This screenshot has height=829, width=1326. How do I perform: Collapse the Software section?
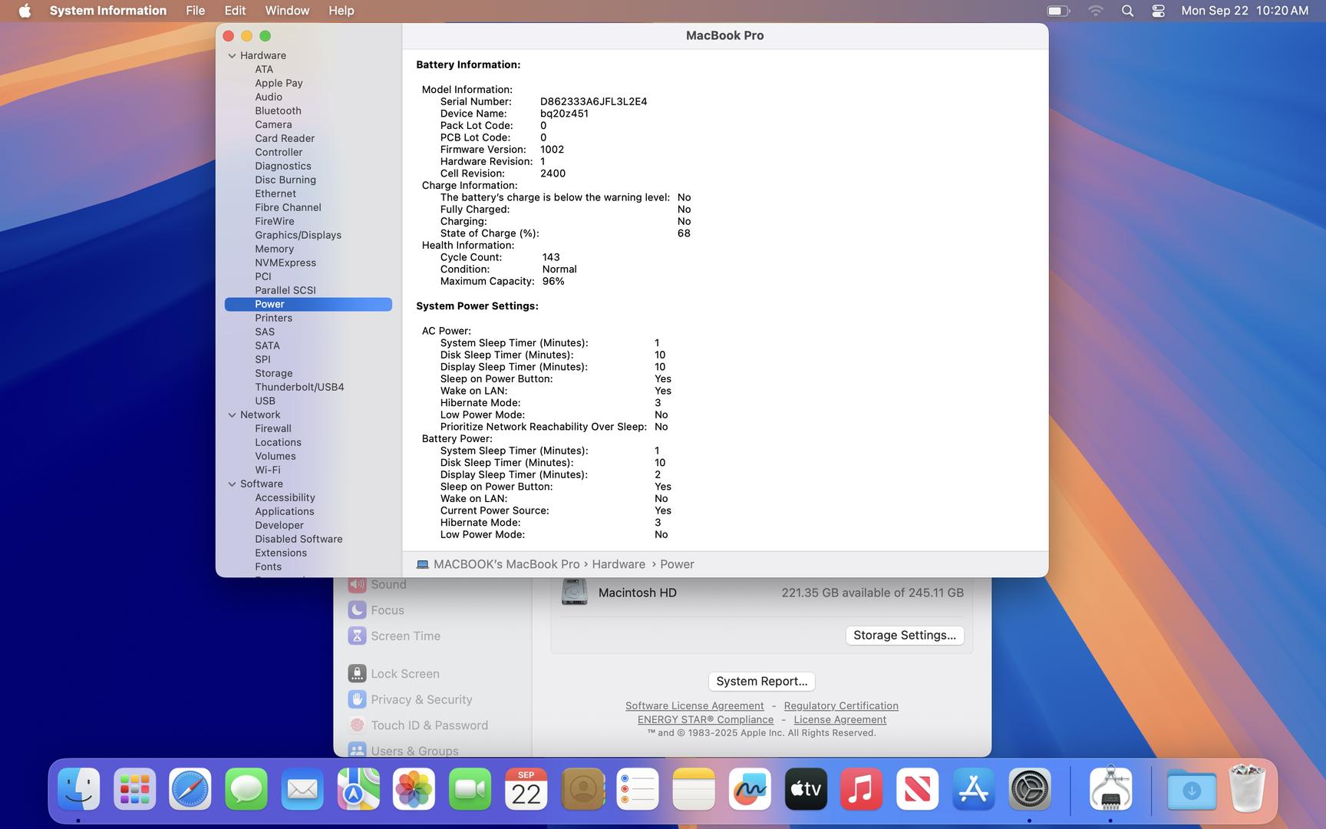232,484
